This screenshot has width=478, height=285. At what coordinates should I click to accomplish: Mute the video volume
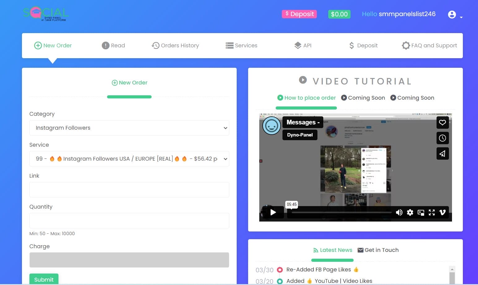click(399, 212)
